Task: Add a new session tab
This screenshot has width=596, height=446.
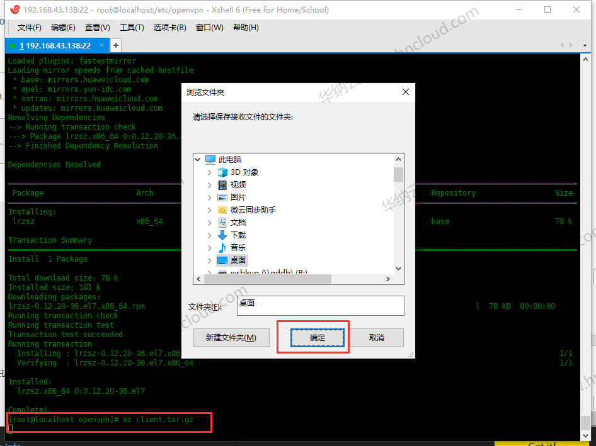Action: pyautogui.click(x=116, y=45)
